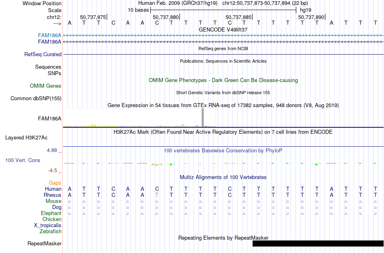Click the Zebrafish species label
This screenshot has height=253, width=384.
(x=51, y=232)
